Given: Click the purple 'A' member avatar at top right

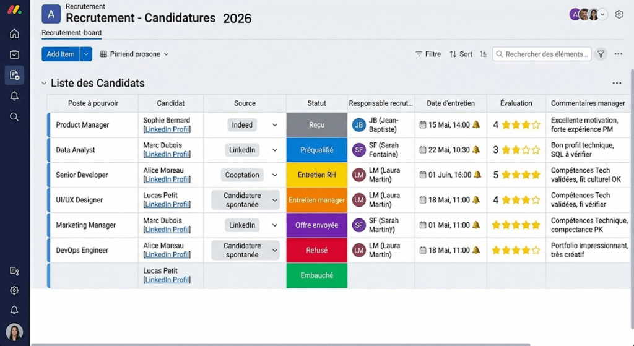Looking at the screenshot, I should tap(574, 15).
